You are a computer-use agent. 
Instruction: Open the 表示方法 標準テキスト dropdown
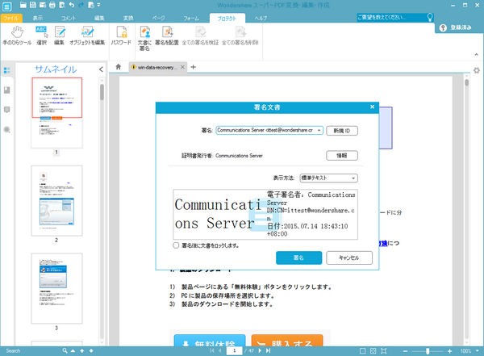pos(329,178)
